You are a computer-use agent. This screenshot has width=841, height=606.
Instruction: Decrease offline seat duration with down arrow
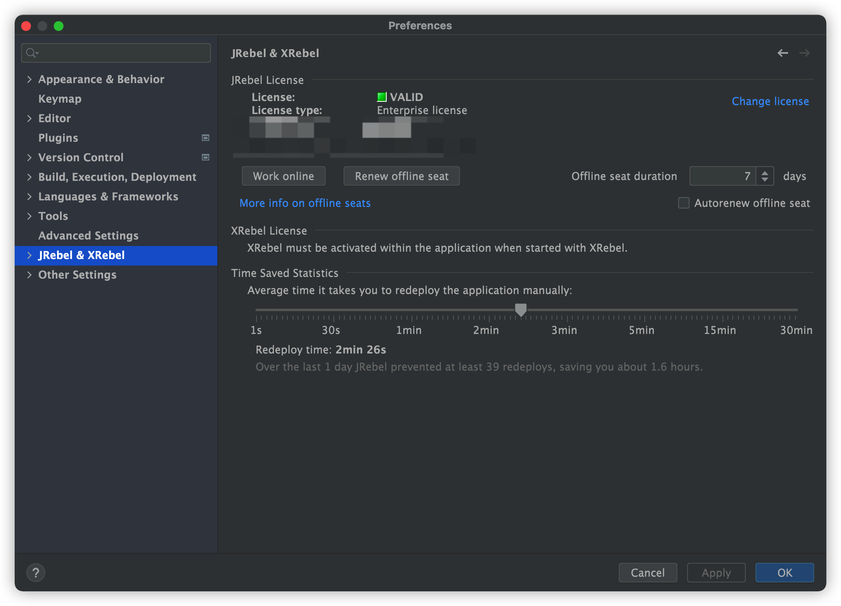coord(765,180)
